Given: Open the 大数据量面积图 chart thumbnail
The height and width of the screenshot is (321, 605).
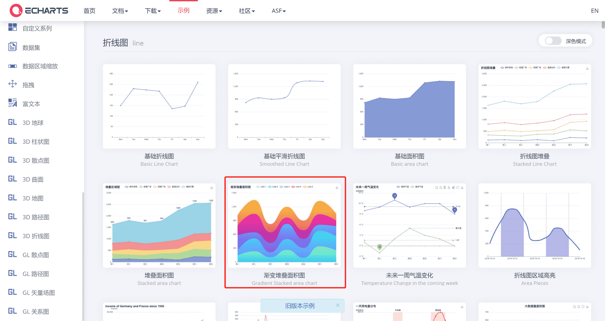Looking at the screenshot, I should click(x=535, y=312).
